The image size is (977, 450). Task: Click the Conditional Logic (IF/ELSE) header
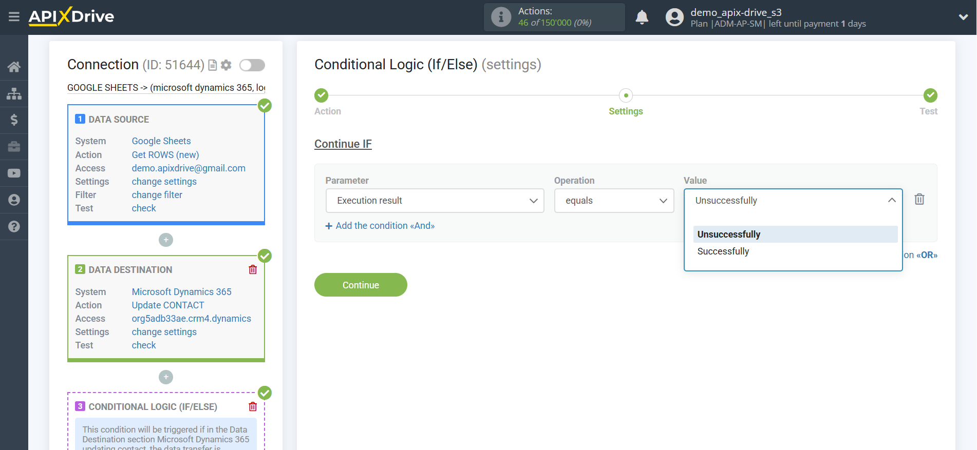tap(153, 407)
